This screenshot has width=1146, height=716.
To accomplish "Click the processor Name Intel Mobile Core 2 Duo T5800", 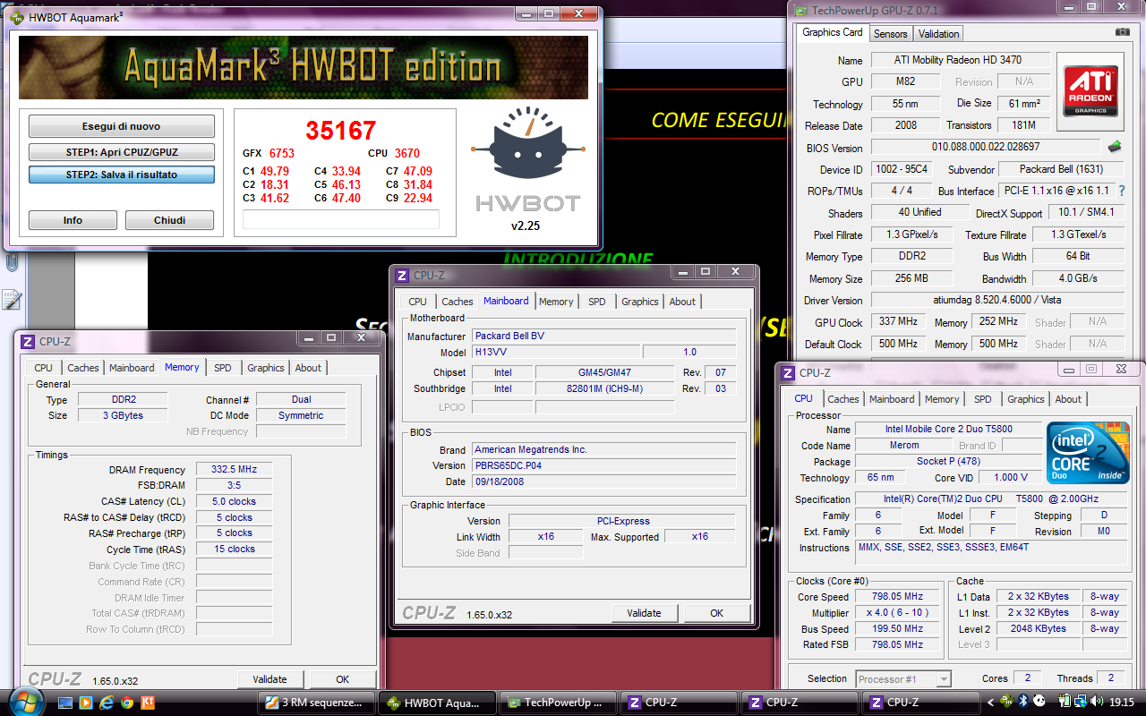I will coord(948,430).
